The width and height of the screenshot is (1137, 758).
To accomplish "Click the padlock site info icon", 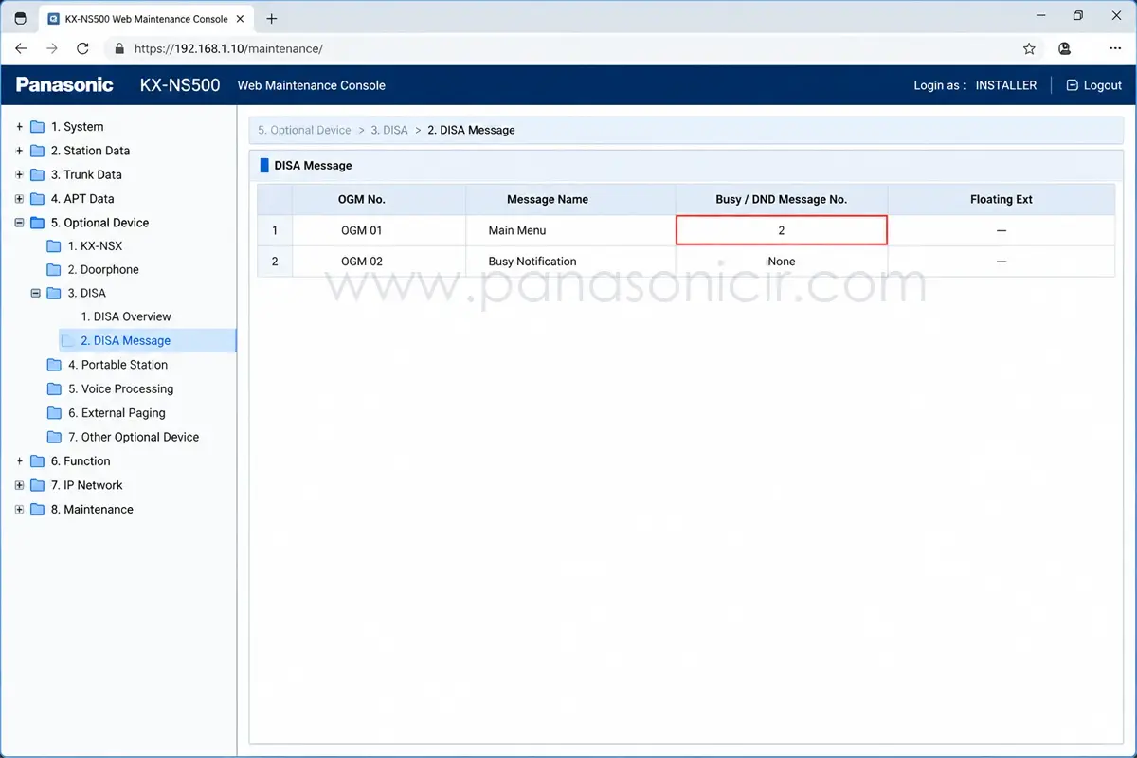I will pos(119,48).
